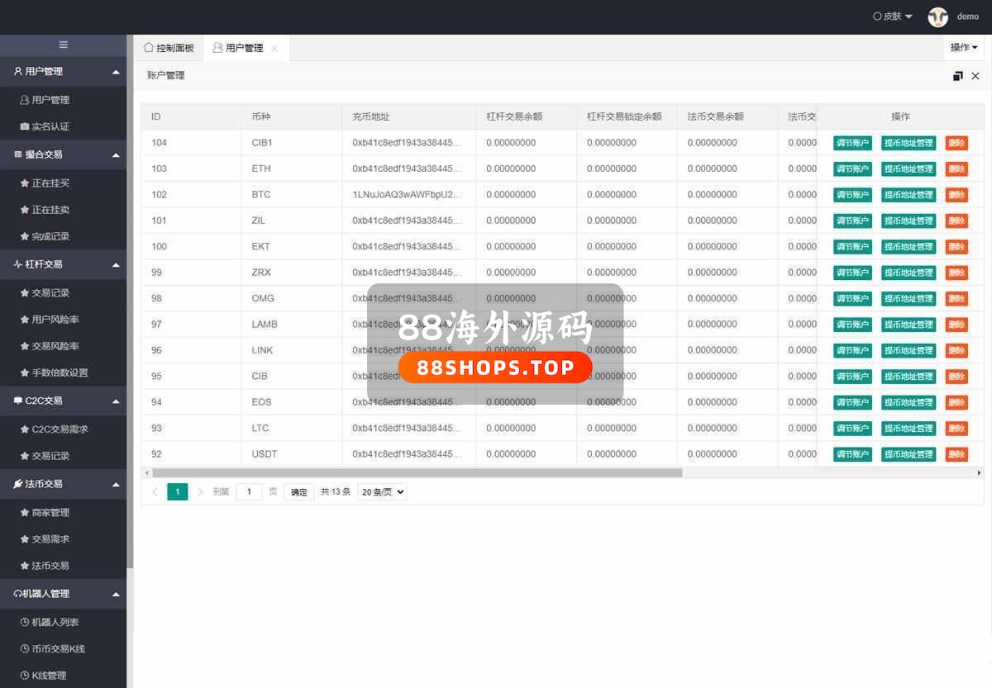Image resolution: width=992 pixels, height=688 pixels.
Task: Maximize the 账户管理 panel icon
Action: click(x=957, y=76)
